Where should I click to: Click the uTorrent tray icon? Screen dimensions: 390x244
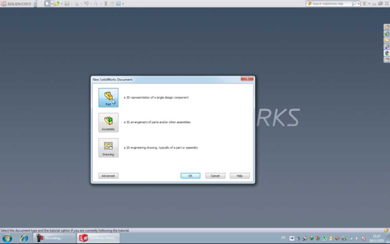click(x=324, y=238)
